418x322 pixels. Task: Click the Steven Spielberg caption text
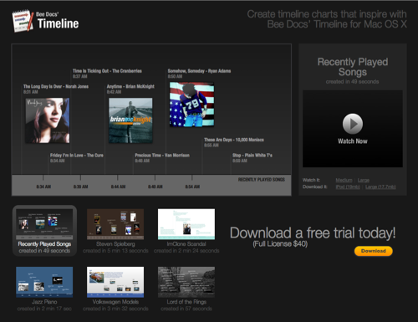tap(115, 244)
